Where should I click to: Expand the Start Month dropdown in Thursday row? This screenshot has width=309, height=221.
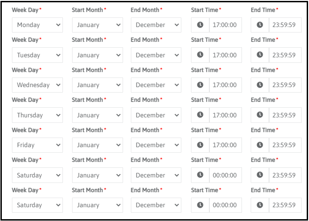pos(97,115)
